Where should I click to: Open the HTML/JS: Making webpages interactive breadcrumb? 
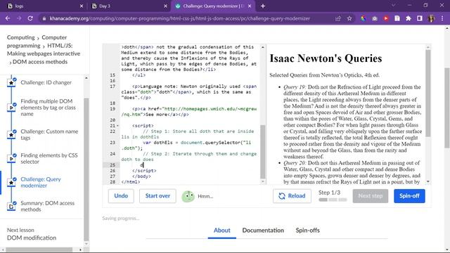click(x=44, y=49)
